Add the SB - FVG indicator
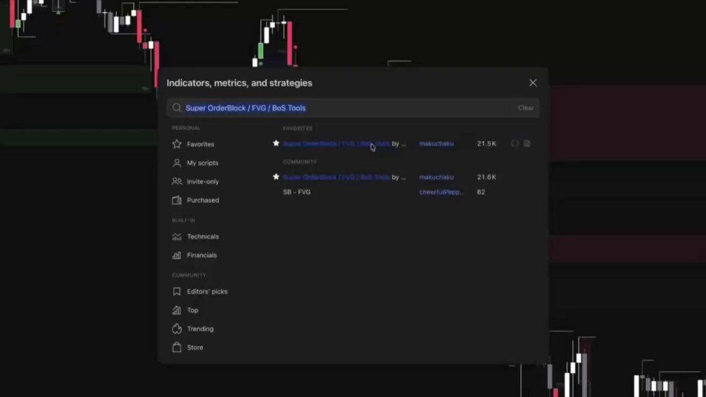706x397 pixels. 297,192
